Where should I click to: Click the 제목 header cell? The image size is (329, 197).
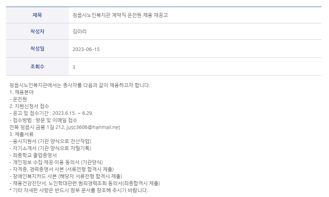pos(37,15)
